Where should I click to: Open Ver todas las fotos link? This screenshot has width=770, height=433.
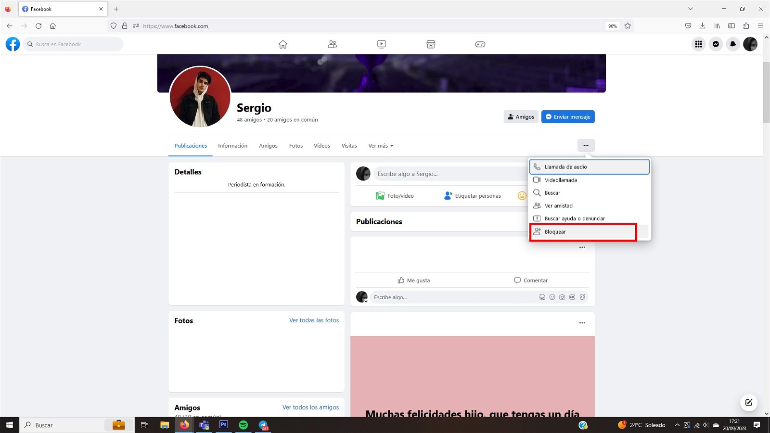coord(314,320)
